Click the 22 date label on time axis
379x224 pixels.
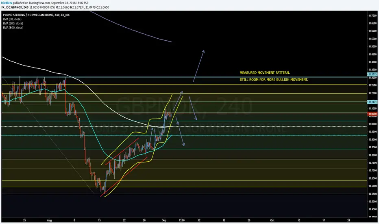click(124, 220)
